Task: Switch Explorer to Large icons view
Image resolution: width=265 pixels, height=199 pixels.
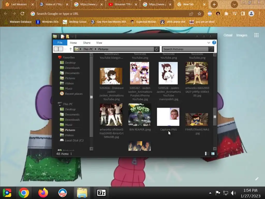Action: (213, 154)
